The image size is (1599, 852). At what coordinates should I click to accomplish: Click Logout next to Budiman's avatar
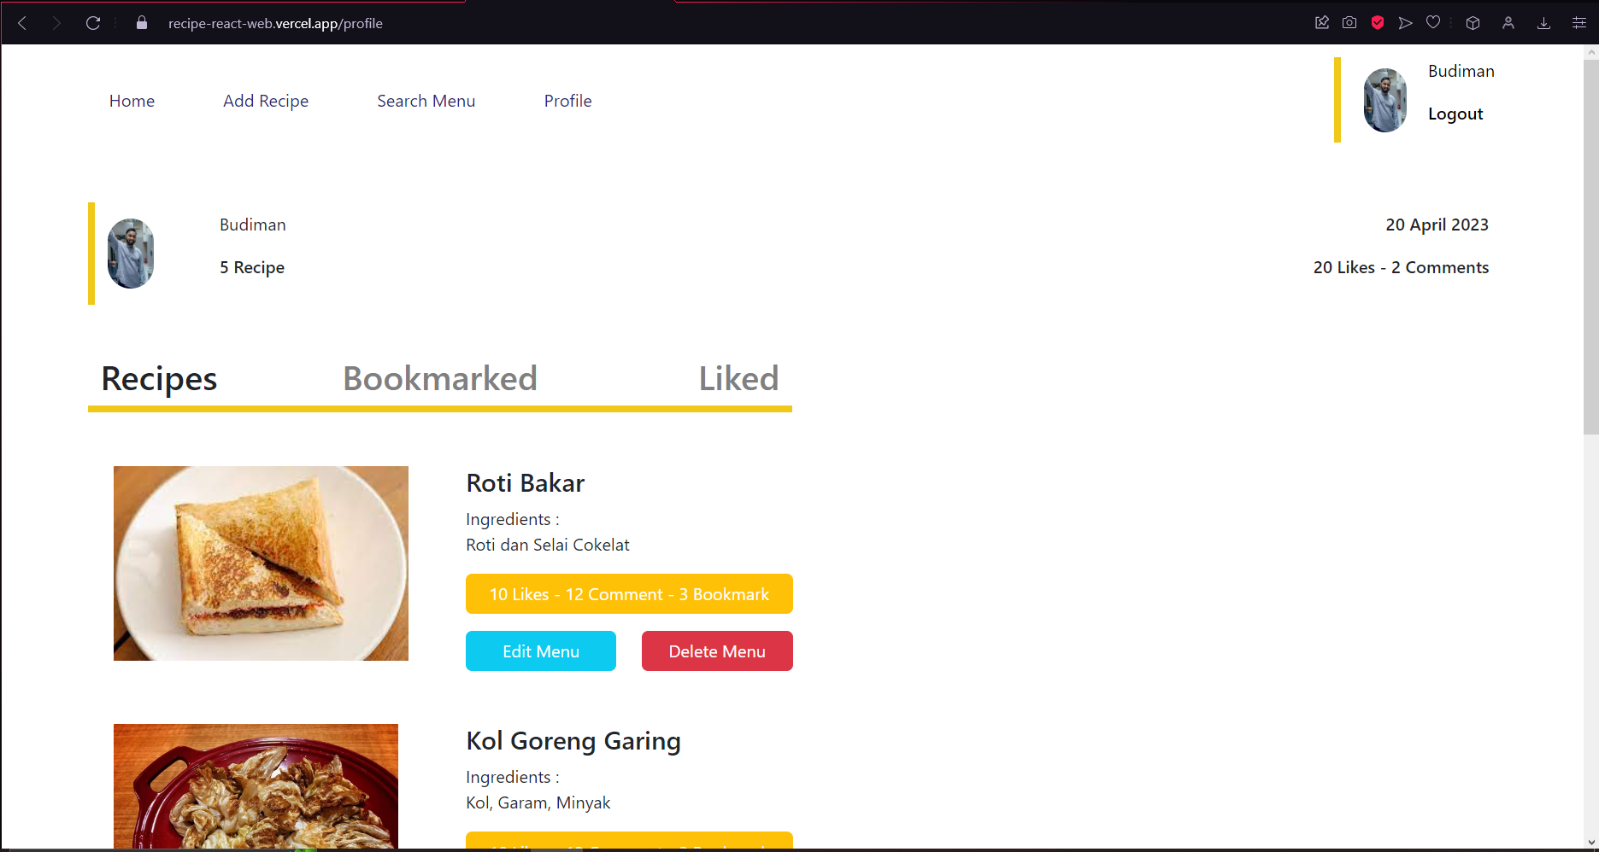click(1455, 113)
